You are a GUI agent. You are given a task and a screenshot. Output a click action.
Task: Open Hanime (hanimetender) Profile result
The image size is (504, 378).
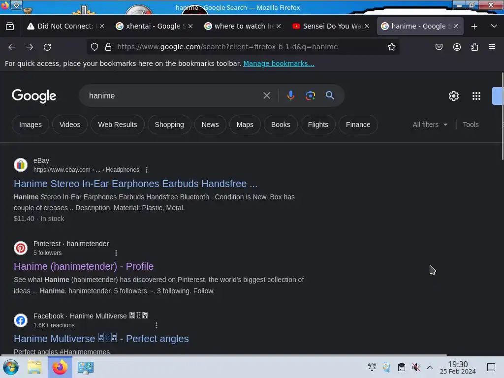[x=84, y=266]
